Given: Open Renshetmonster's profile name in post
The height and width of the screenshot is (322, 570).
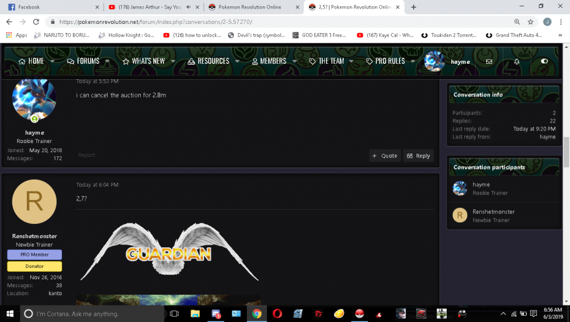Looking at the screenshot, I should click(x=35, y=237).
